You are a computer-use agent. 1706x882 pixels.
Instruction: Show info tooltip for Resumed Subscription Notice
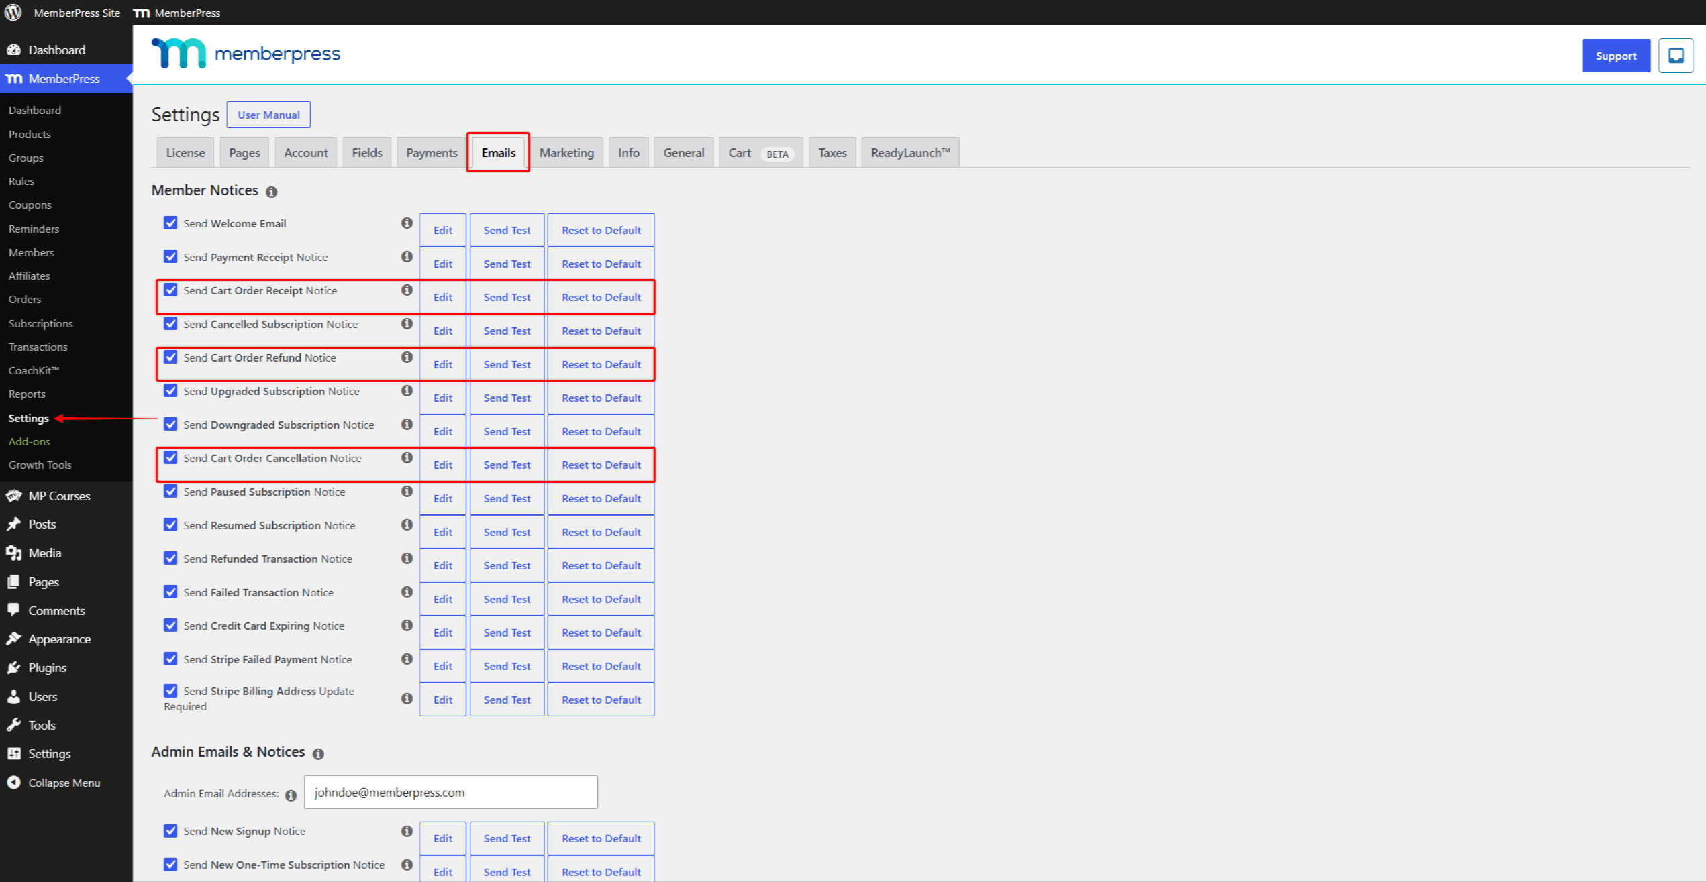407,525
